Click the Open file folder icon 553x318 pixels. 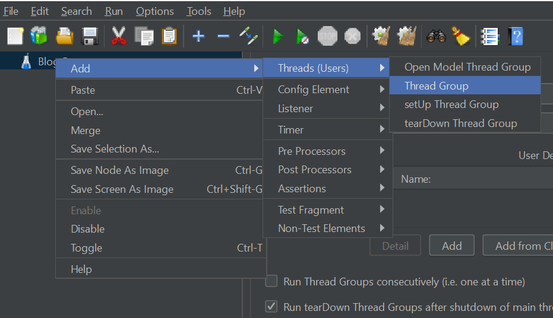click(65, 36)
